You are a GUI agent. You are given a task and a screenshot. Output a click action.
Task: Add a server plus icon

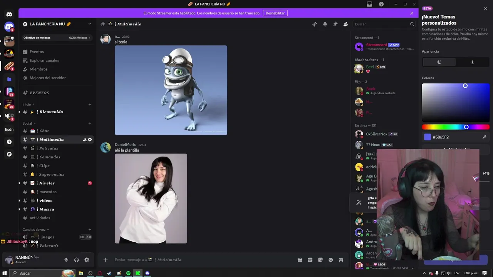[x=9, y=142]
